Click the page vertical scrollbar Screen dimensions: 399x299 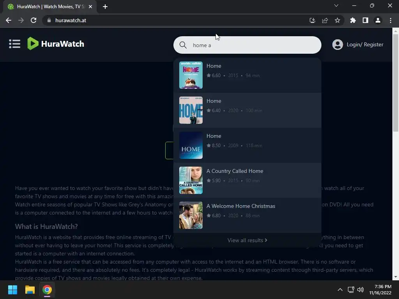pos(395,83)
